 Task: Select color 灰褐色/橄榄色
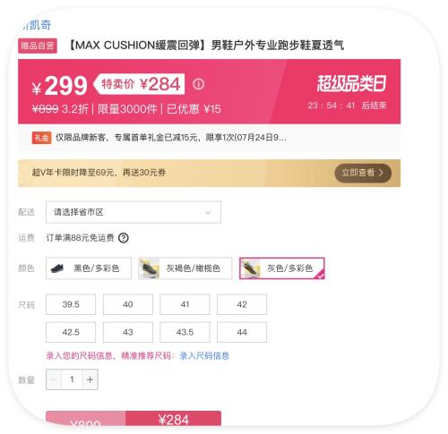pos(185,268)
